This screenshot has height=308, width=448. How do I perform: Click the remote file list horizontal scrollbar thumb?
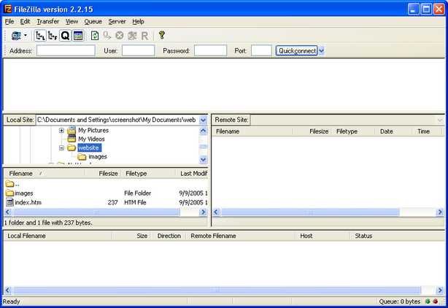click(x=310, y=212)
